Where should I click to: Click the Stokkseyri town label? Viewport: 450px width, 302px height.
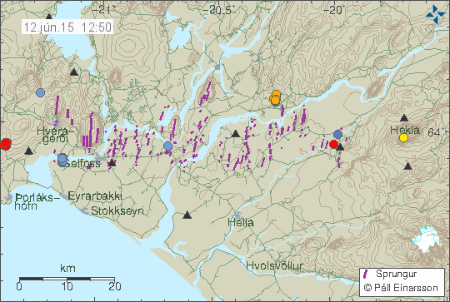tap(117, 210)
